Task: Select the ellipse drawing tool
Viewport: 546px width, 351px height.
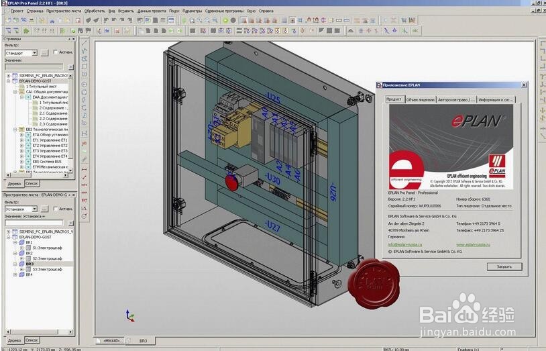Action: (x=85, y=123)
